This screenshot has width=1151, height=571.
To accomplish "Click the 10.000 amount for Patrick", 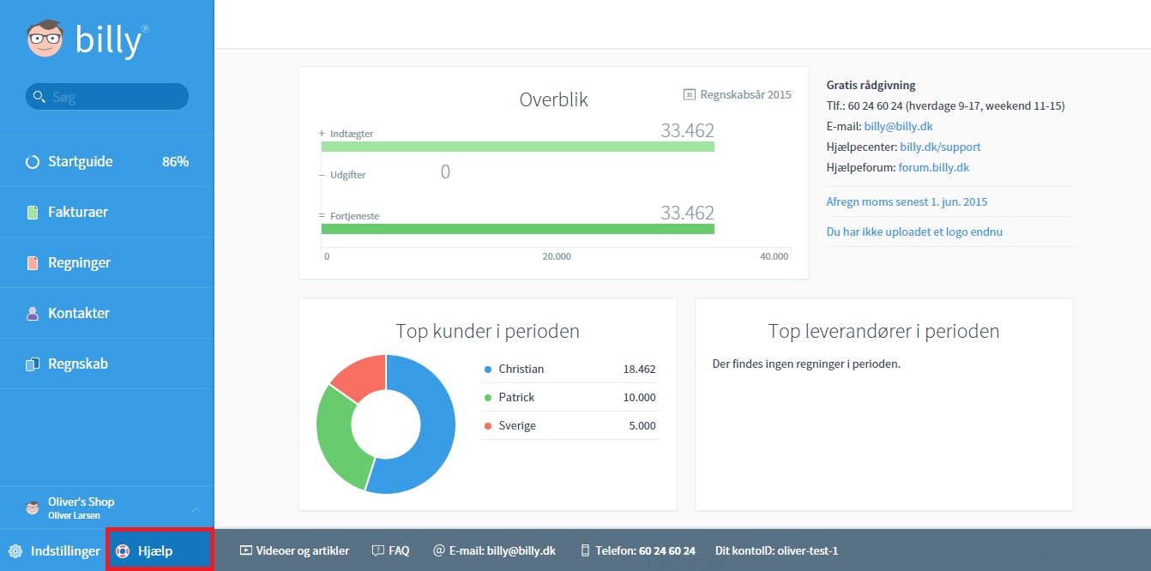I will pyautogui.click(x=639, y=398).
